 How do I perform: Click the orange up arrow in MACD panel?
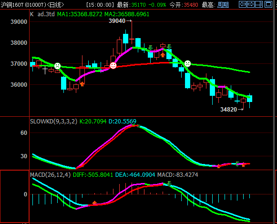pos(95,203)
